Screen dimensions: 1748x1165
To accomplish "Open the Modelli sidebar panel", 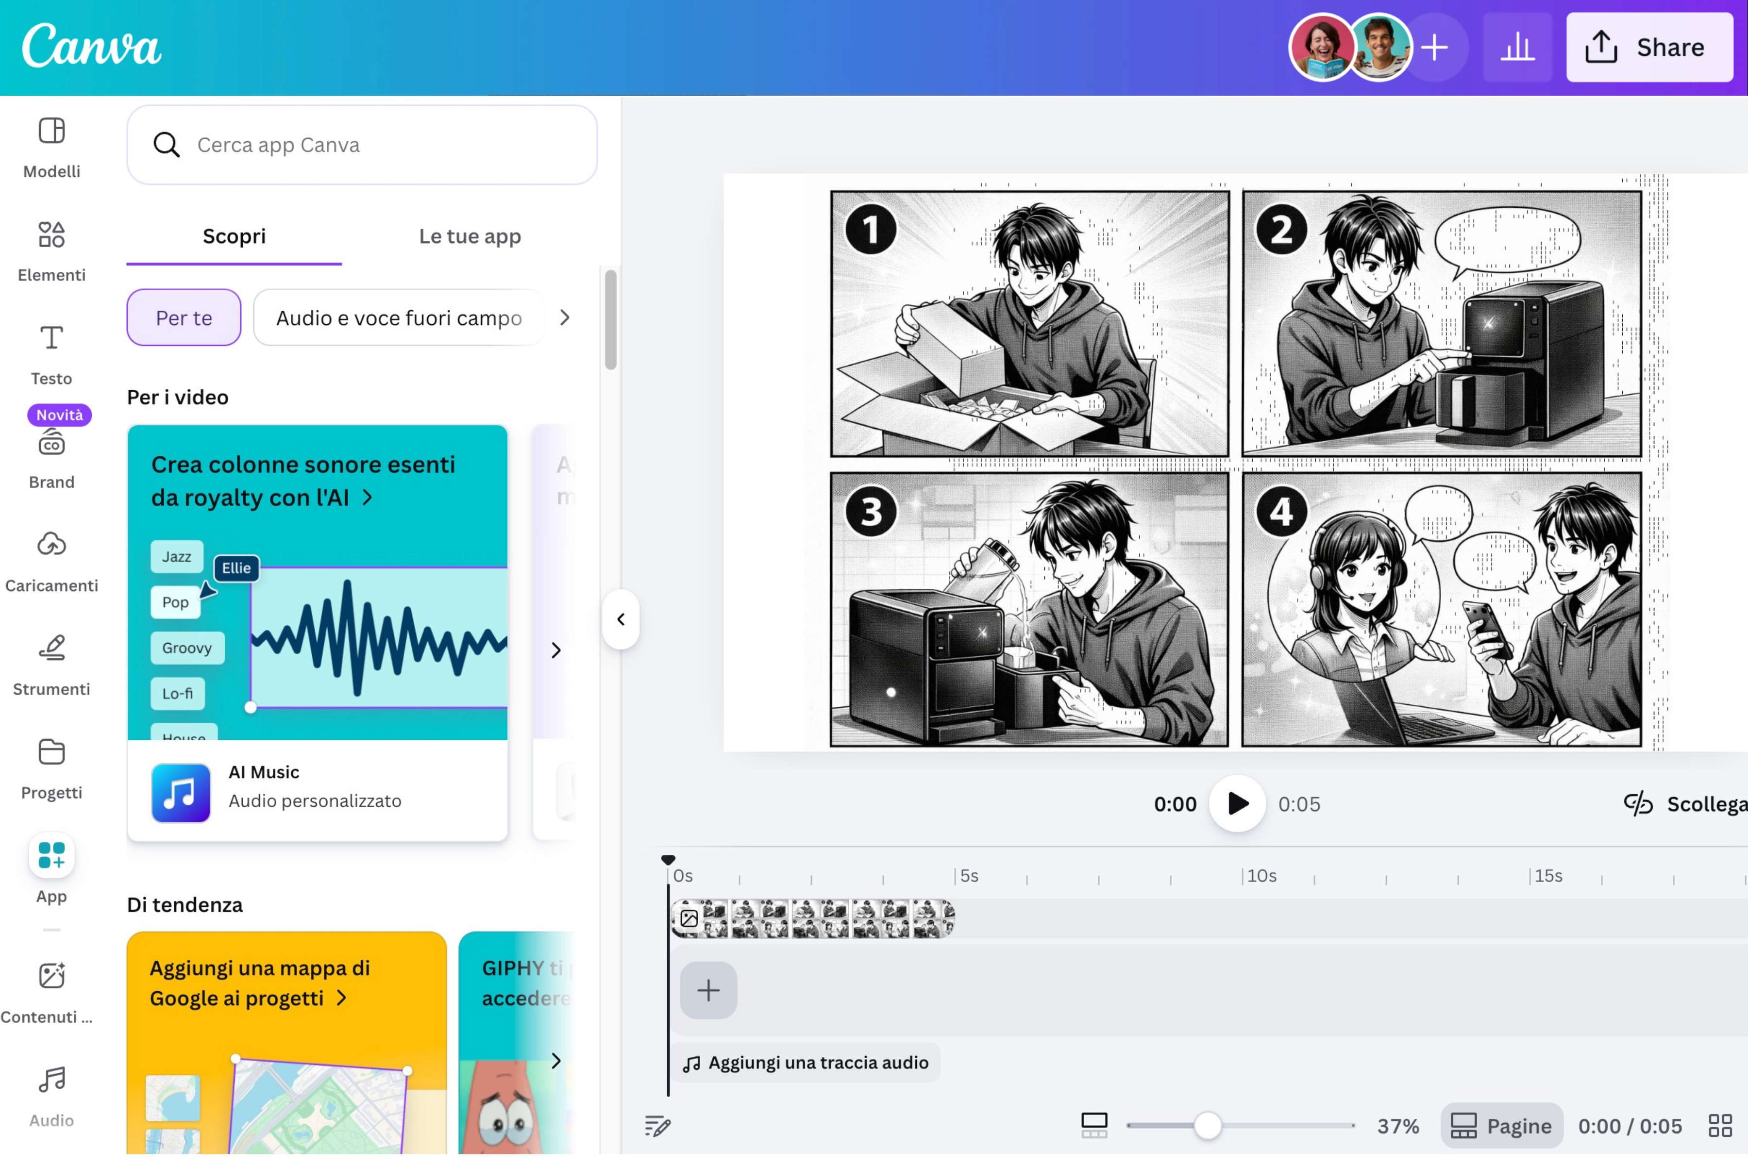I will tap(51, 148).
